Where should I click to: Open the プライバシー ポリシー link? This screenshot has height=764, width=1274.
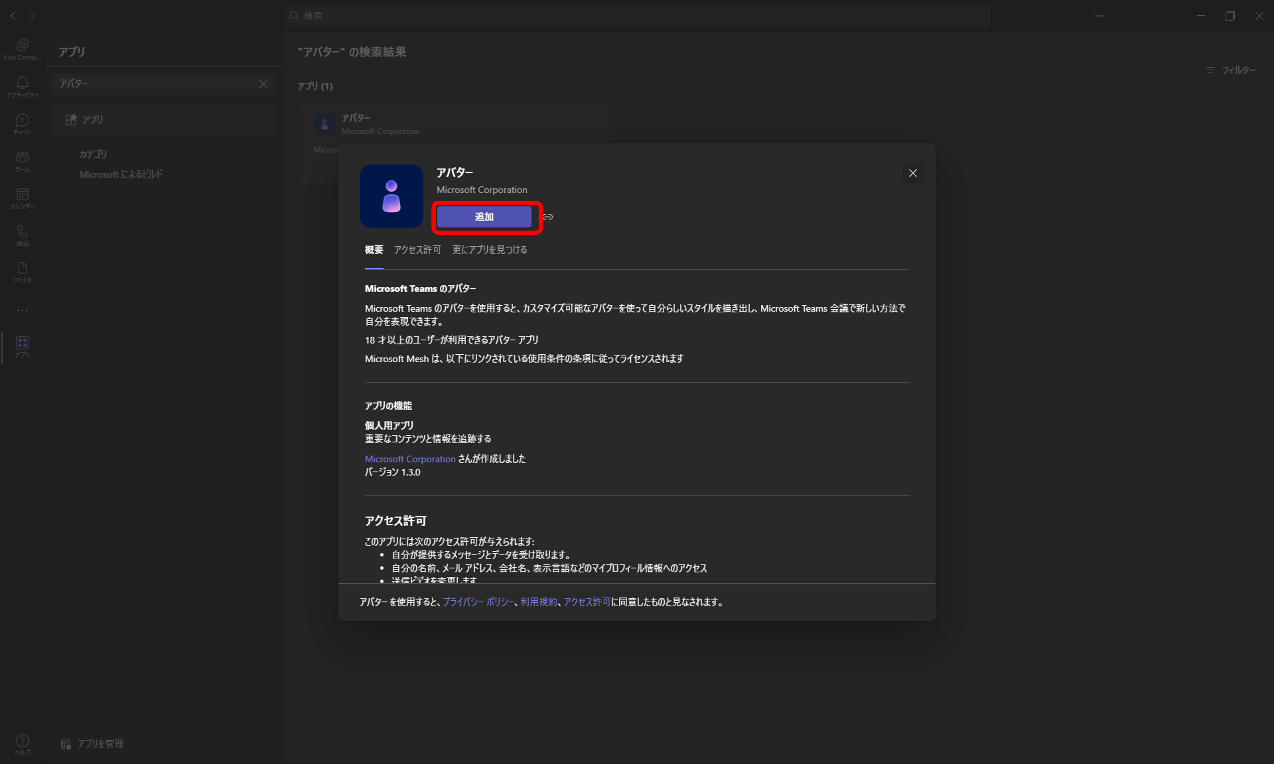pyautogui.click(x=478, y=602)
